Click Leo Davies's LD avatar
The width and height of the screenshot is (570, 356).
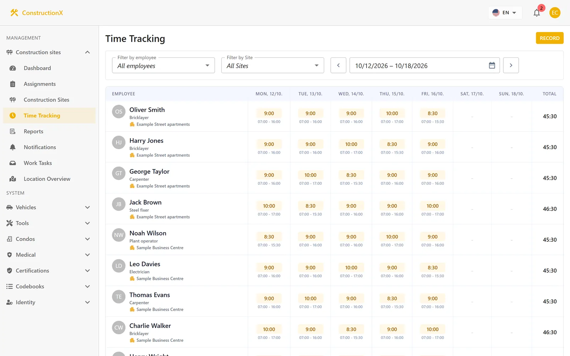pyautogui.click(x=119, y=266)
